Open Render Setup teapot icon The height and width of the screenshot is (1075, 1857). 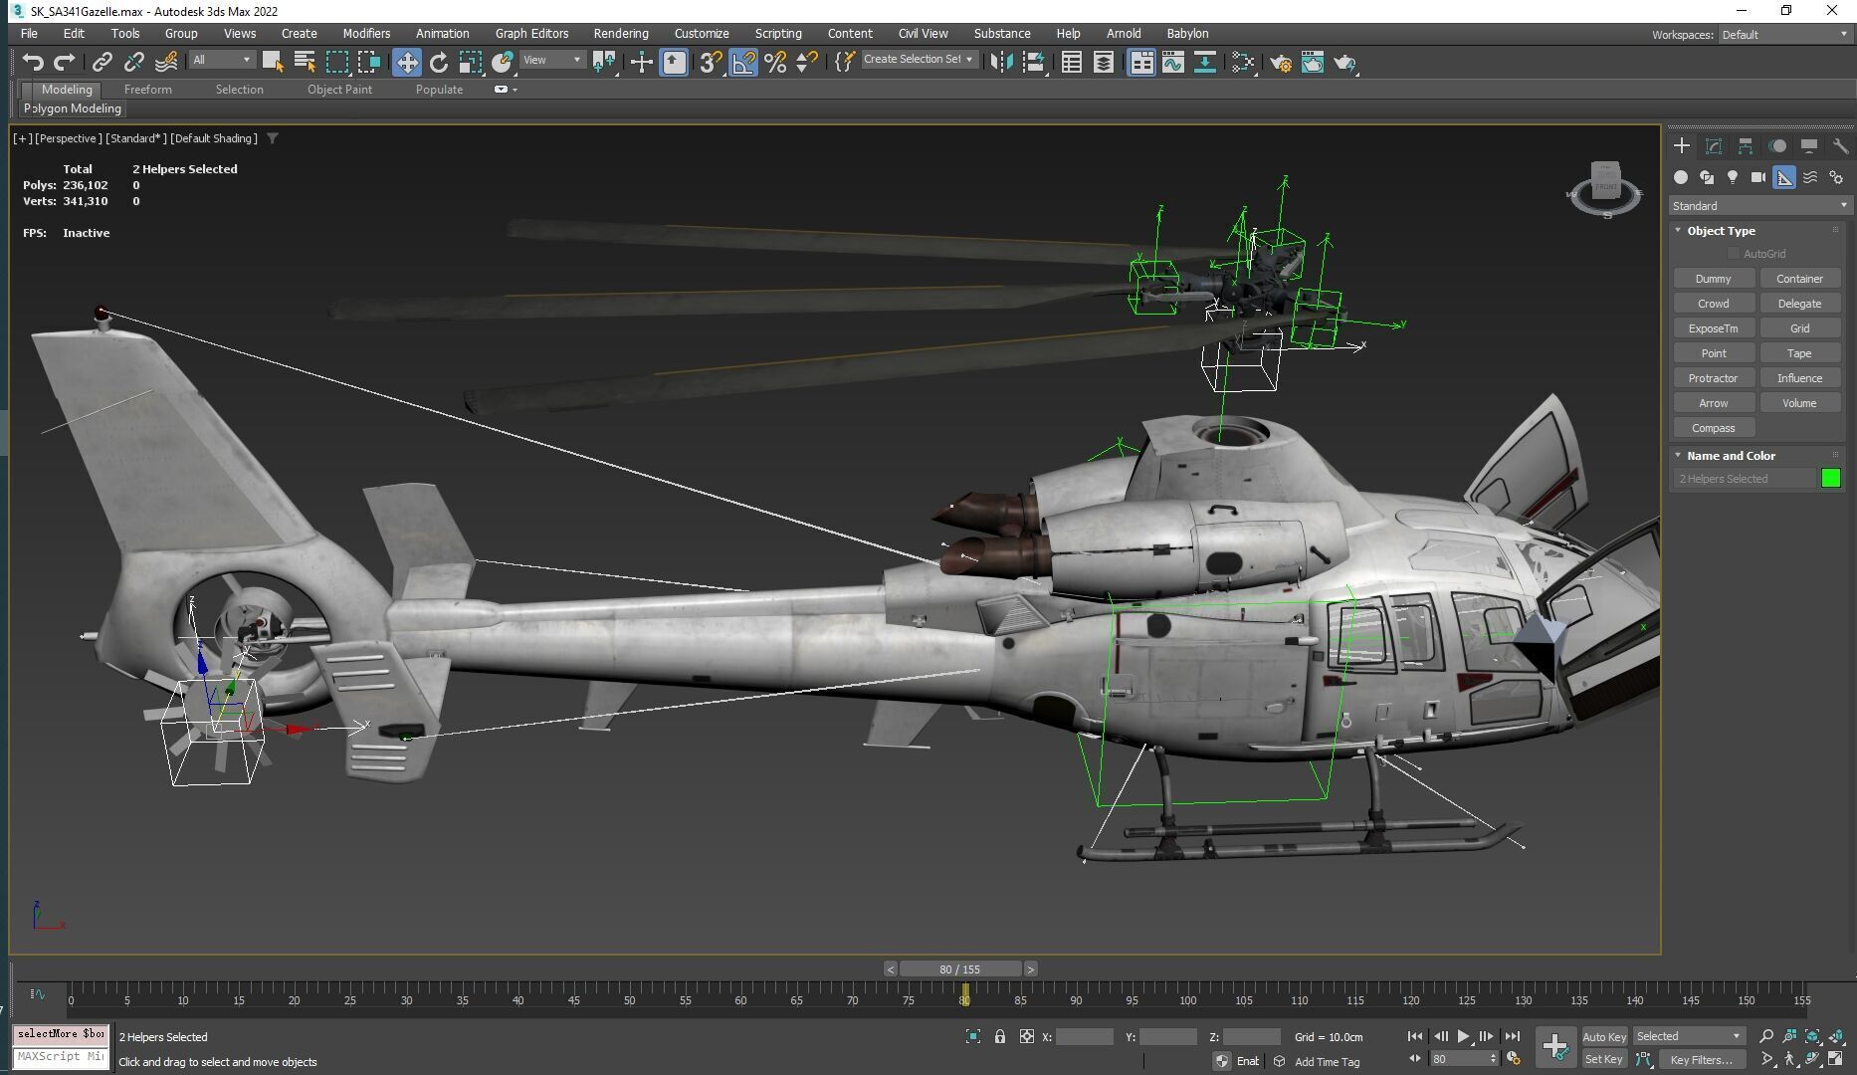click(1281, 63)
